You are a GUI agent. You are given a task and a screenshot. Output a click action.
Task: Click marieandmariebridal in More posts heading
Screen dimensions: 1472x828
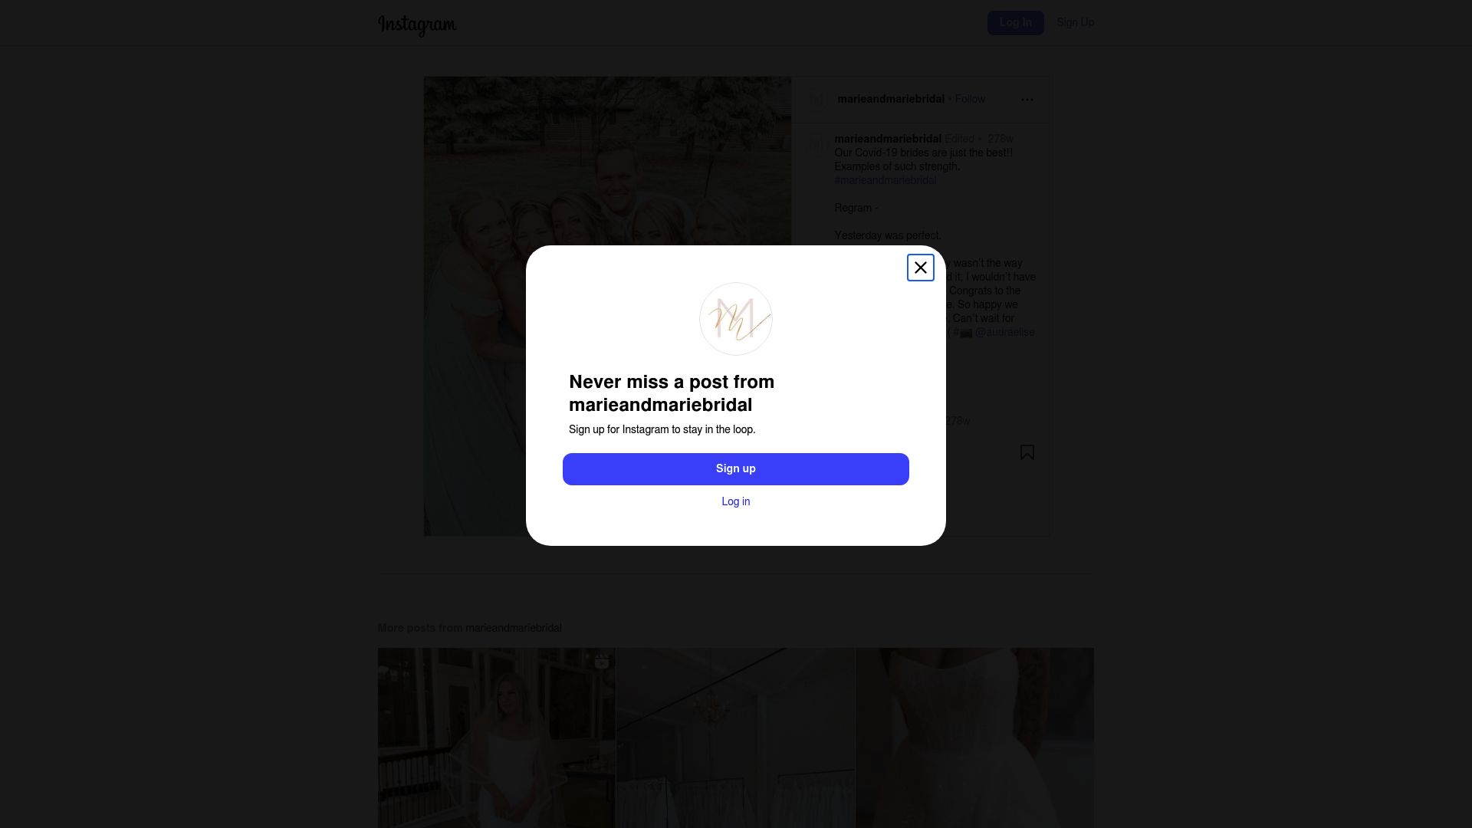tap(513, 628)
